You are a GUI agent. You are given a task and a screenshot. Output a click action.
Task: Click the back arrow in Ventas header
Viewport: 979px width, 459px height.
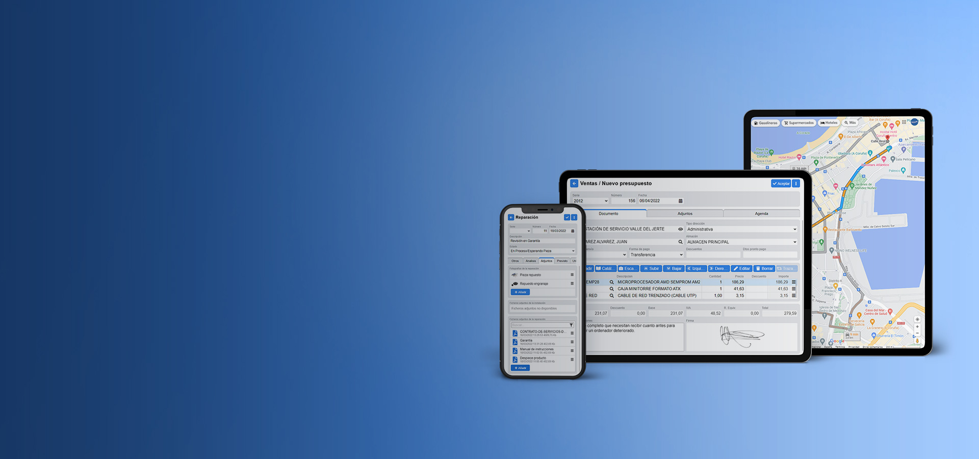574,184
